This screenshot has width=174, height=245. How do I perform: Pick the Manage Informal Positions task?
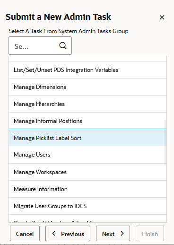pyautogui.click(x=87, y=121)
